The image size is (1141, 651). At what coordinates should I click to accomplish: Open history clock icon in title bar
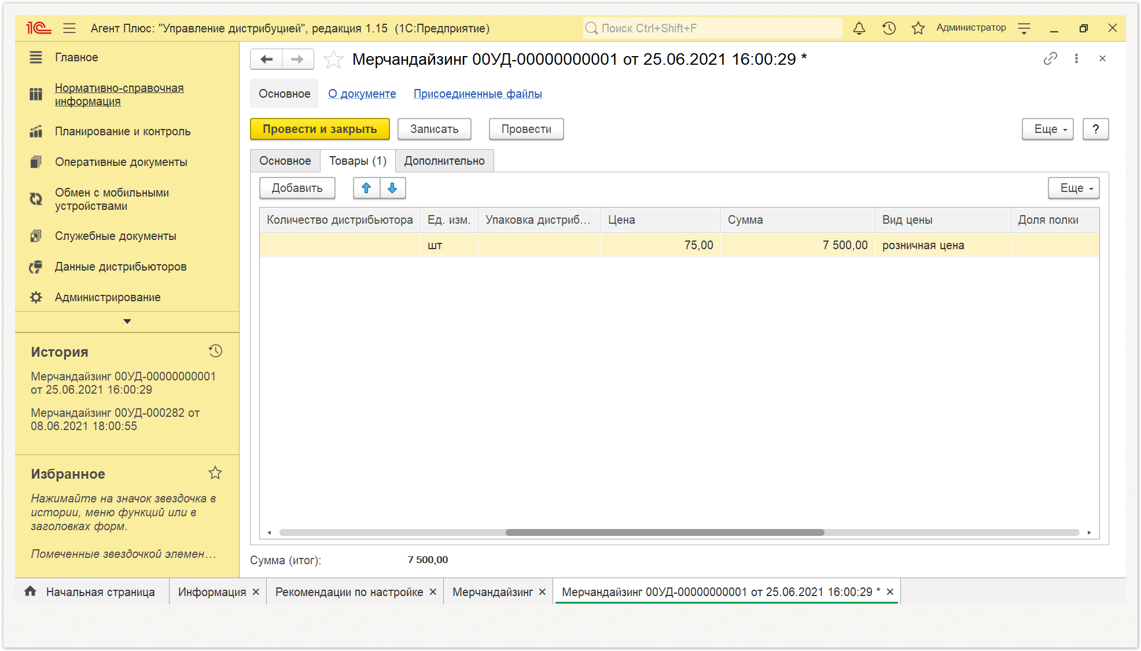pos(889,28)
